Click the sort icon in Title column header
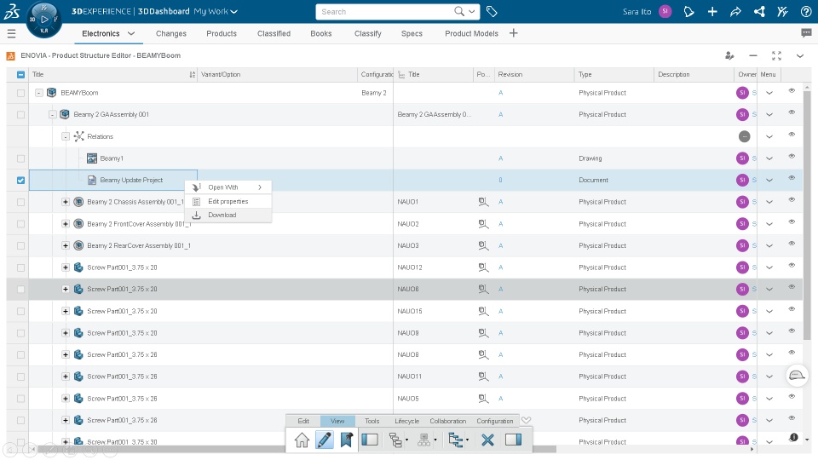The height and width of the screenshot is (460, 818). coord(192,75)
